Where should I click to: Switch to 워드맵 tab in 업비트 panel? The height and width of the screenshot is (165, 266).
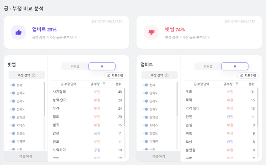(208, 66)
